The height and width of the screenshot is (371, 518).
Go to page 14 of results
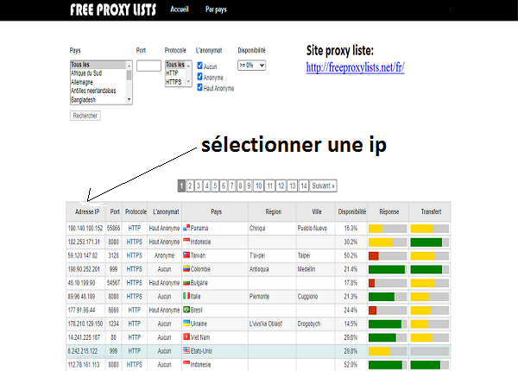[304, 185]
